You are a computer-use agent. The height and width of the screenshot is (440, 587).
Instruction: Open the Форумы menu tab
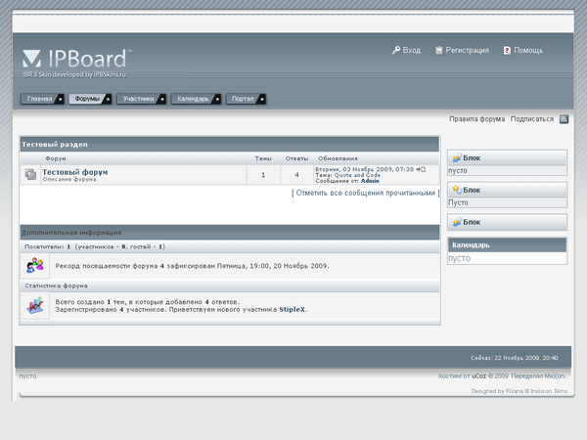click(90, 99)
